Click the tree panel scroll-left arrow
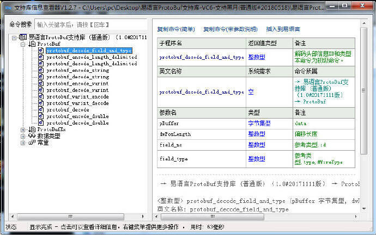Image resolution: width=376 pixels, height=235 pixels. [13, 217]
